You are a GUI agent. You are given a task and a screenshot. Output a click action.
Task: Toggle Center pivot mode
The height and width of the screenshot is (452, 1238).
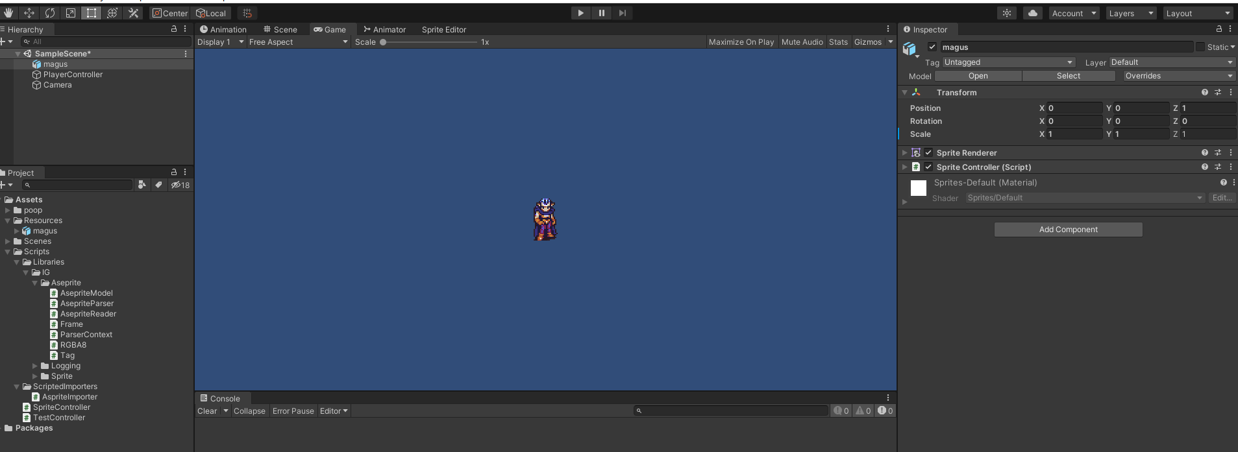tap(170, 13)
